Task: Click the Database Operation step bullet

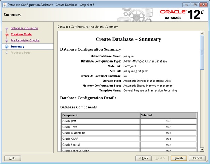Action: pyautogui.click(x=7, y=28)
